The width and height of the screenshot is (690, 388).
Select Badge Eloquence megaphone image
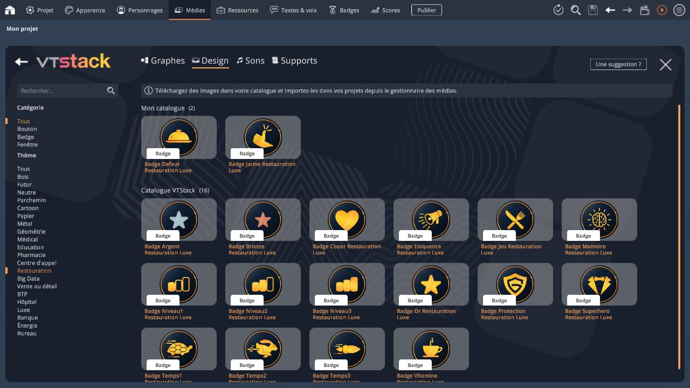click(431, 219)
